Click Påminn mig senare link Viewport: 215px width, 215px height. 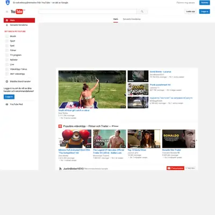point(185,3)
